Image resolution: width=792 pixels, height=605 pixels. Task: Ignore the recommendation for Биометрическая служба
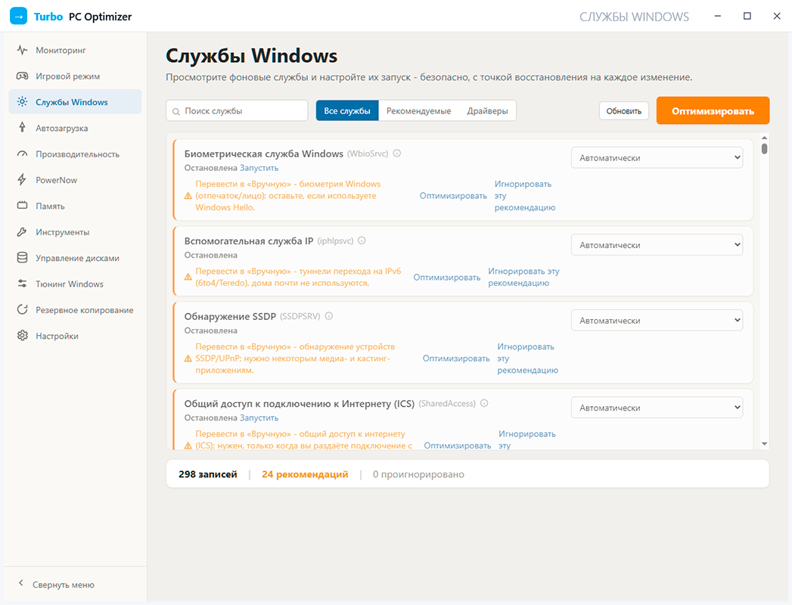point(525,196)
